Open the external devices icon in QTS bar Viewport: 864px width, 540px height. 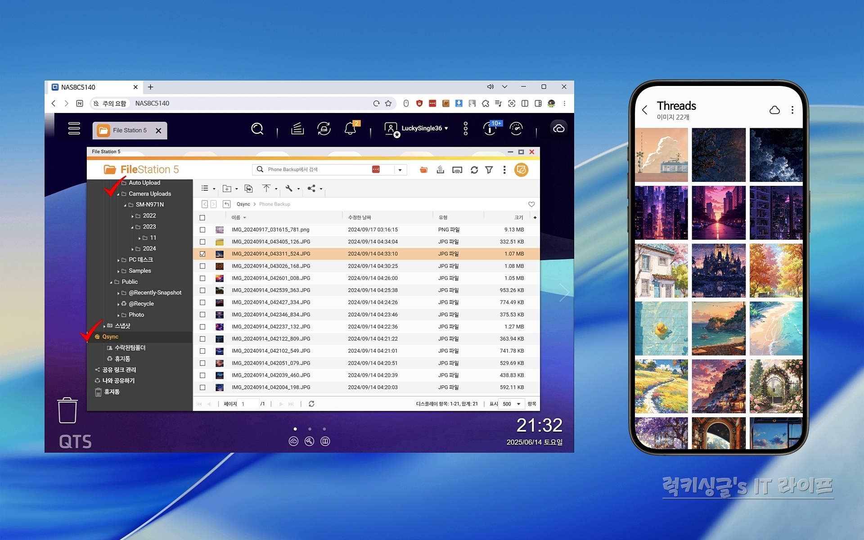(x=324, y=129)
